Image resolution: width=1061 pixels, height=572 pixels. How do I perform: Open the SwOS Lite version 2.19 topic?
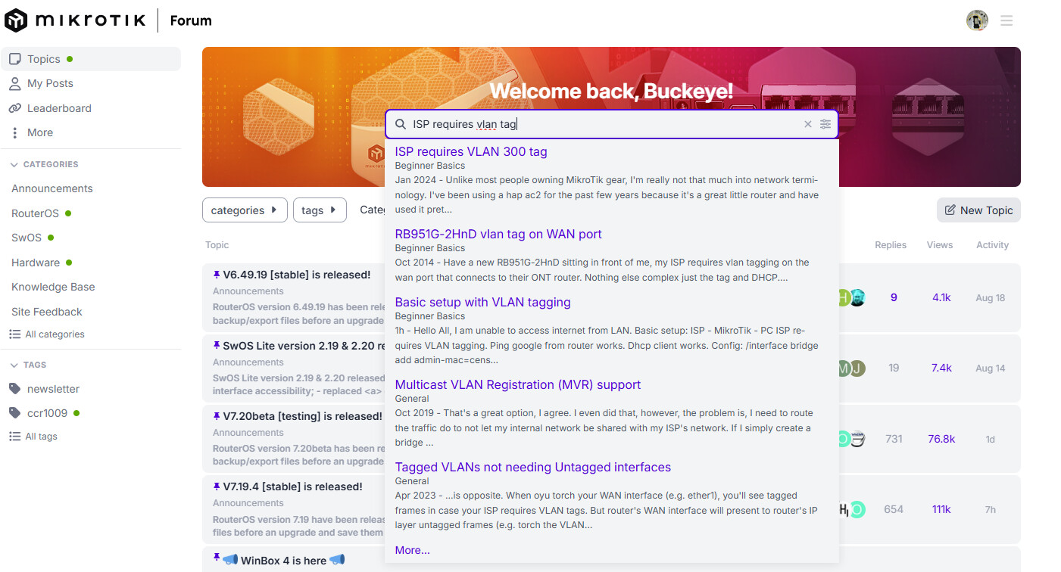(304, 346)
